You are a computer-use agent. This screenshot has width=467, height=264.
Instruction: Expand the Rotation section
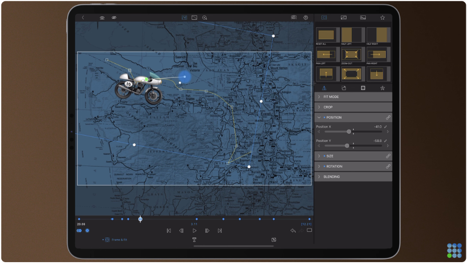tap(353, 167)
